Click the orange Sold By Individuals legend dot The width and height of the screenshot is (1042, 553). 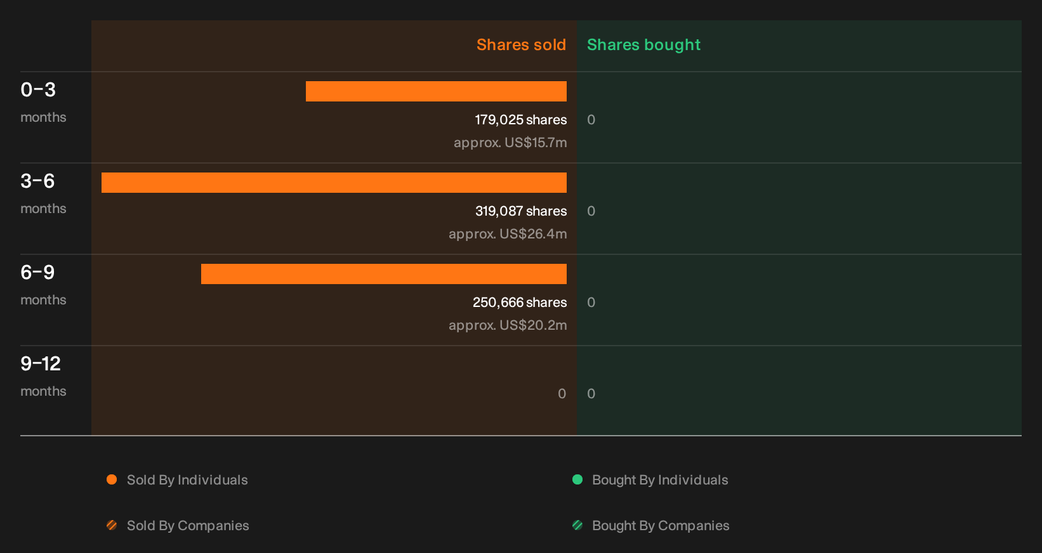click(x=112, y=479)
